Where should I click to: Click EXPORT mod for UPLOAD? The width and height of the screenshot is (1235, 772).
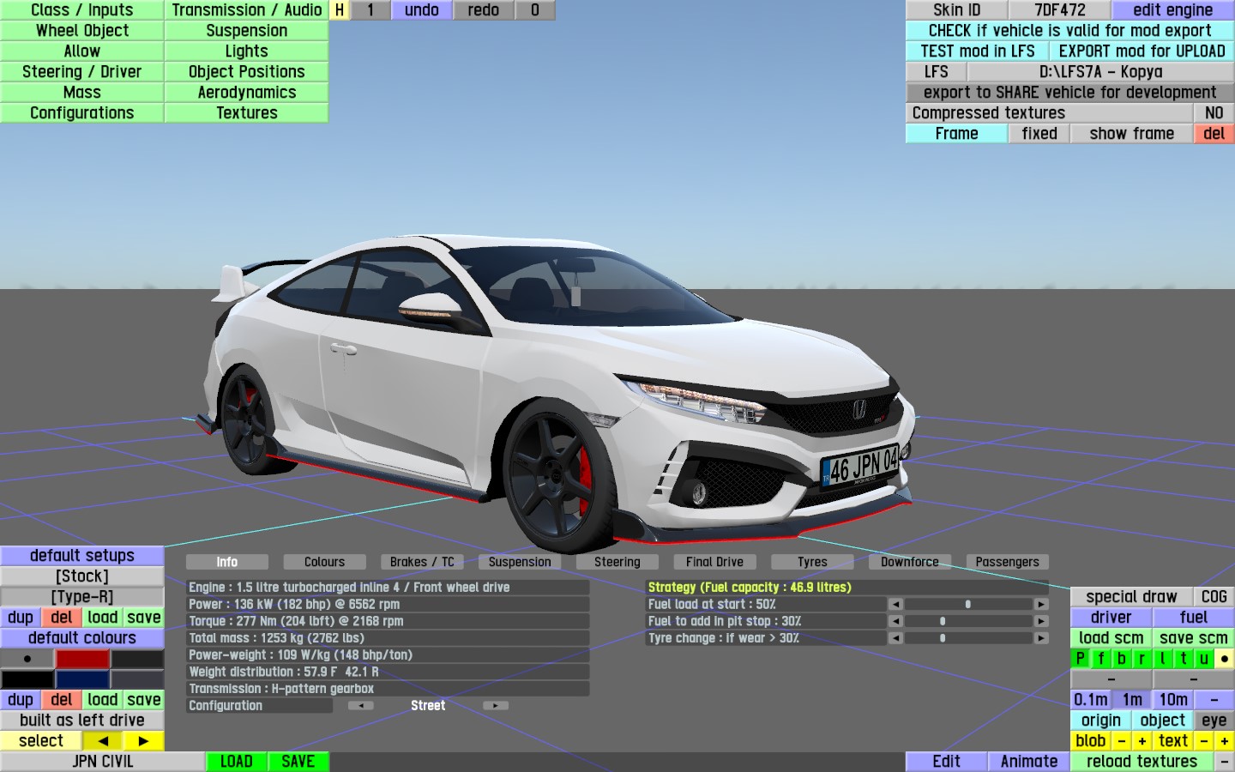tap(1142, 51)
